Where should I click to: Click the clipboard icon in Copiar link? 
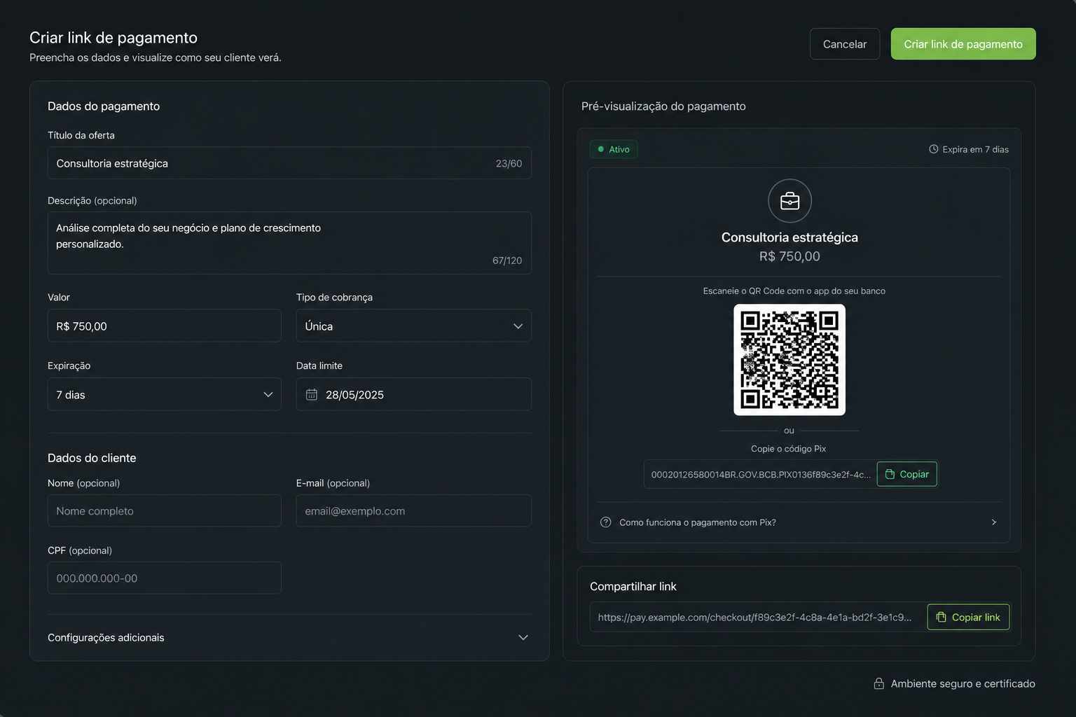(x=941, y=617)
